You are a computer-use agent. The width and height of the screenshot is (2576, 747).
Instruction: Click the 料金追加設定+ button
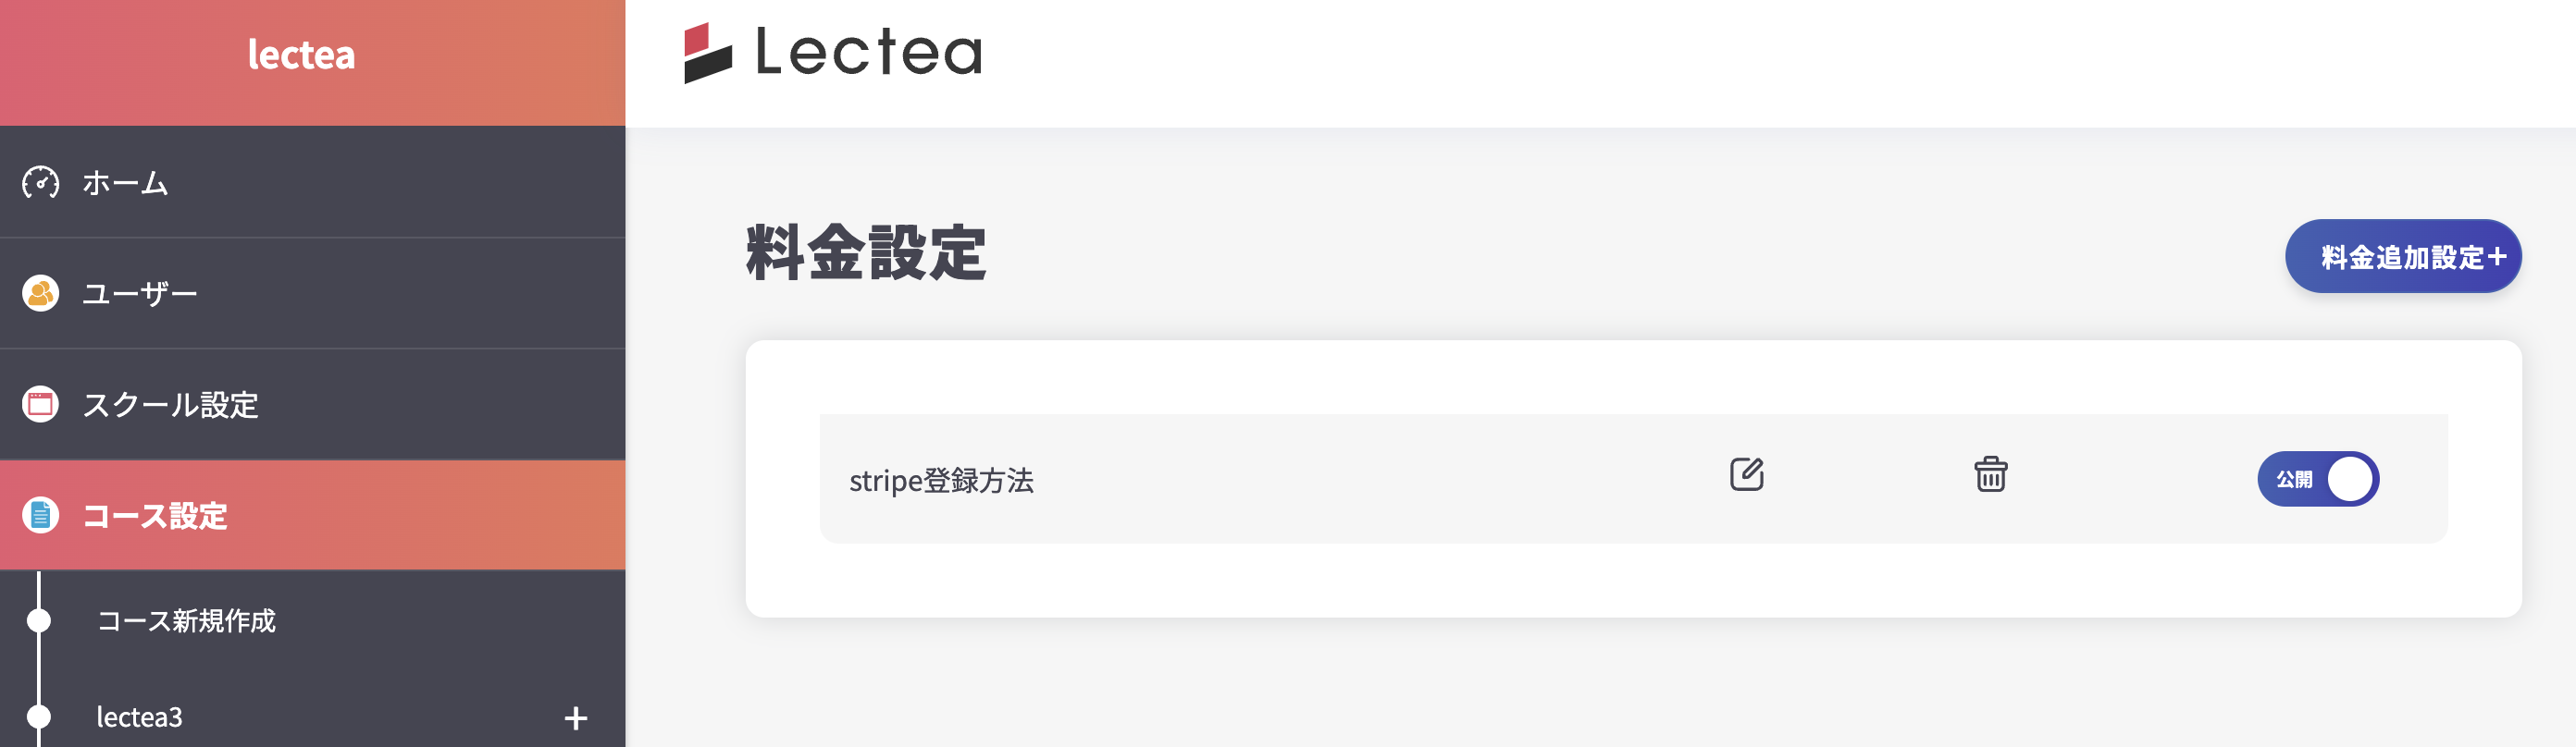[x=2402, y=257]
